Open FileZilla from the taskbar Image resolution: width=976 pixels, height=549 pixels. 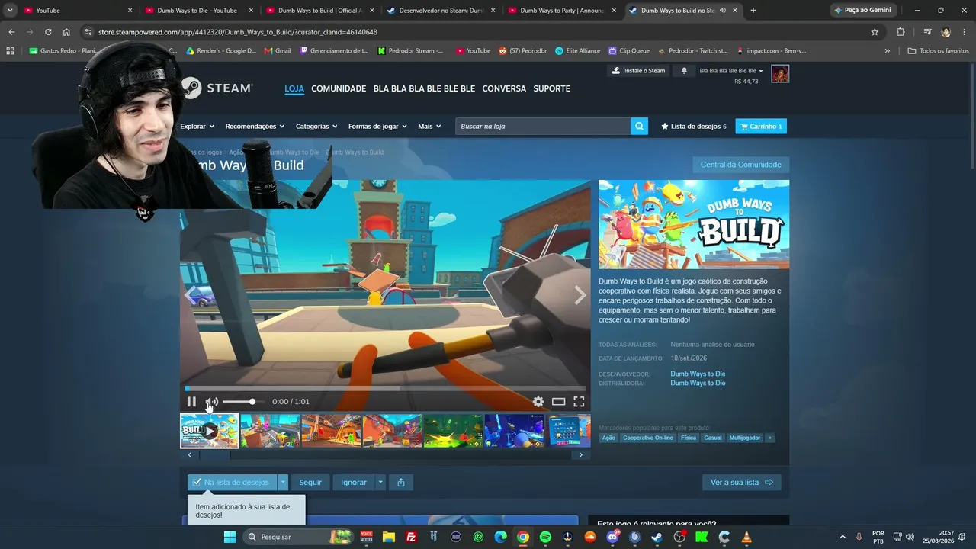pos(411,537)
